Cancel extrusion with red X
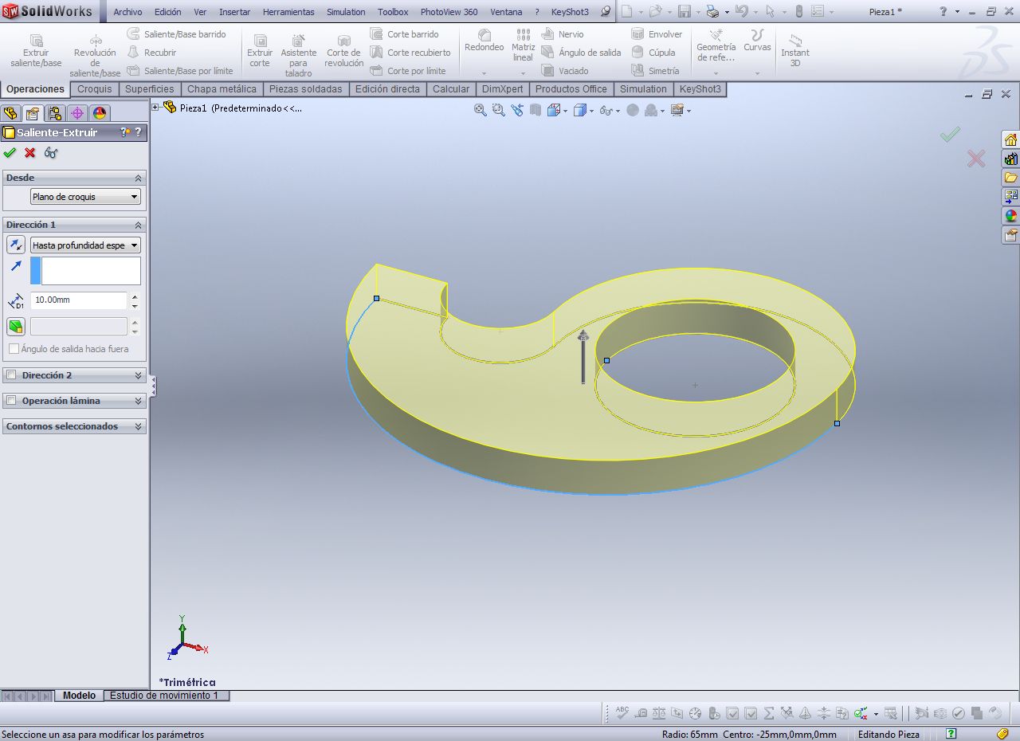 (x=30, y=153)
